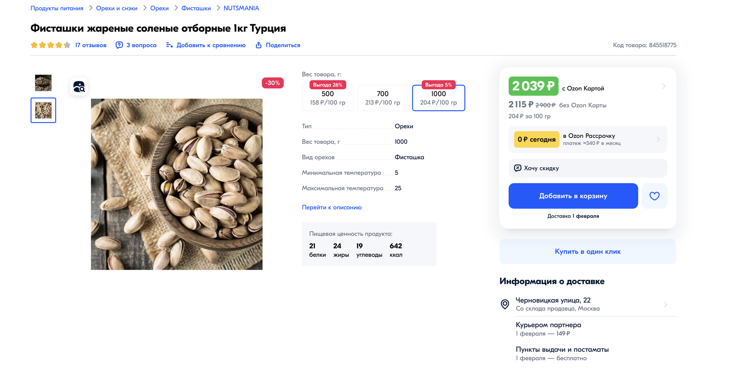Click the questions bubble icon
744x385 pixels.
coord(119,45)
